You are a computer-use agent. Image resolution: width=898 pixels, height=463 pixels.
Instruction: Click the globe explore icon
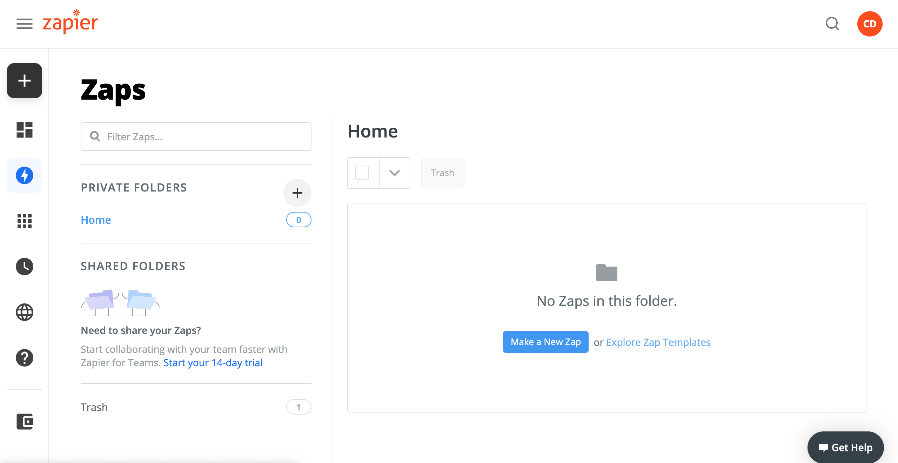(x=24, y=312)
